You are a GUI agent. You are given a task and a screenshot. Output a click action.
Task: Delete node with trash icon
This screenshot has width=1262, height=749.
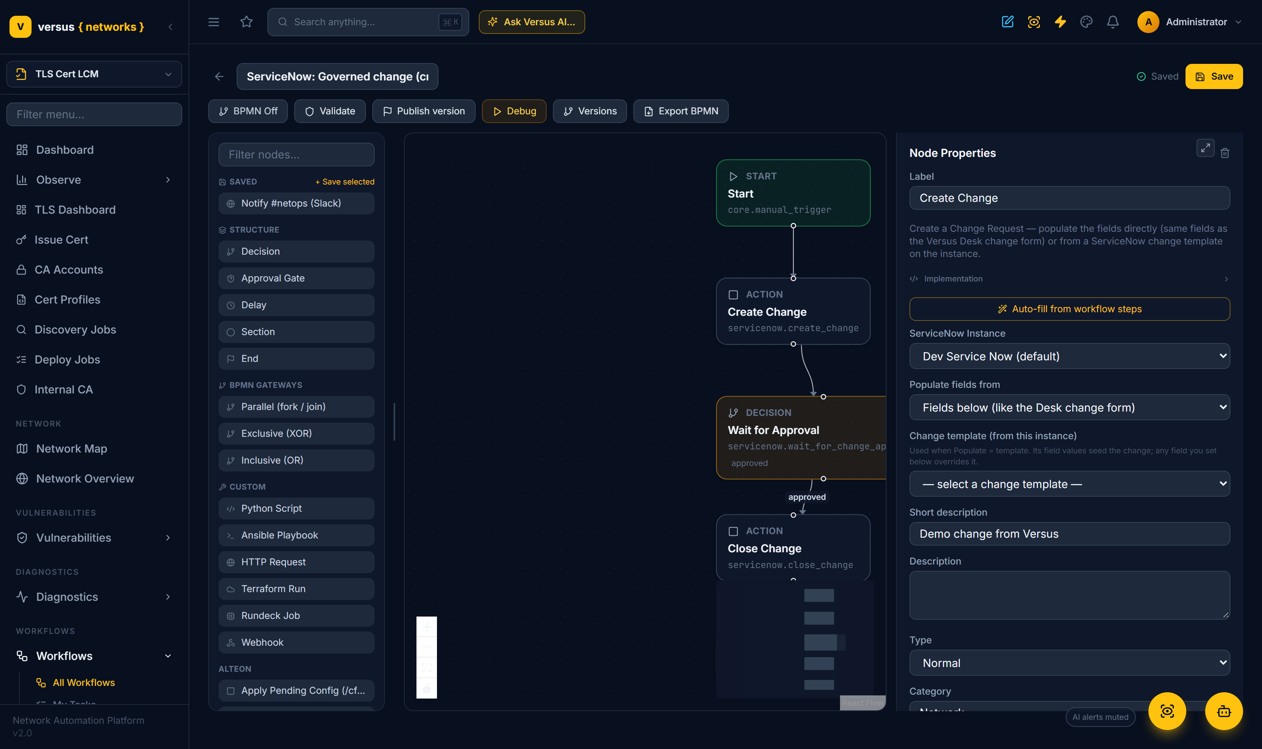pos(1225,153)
